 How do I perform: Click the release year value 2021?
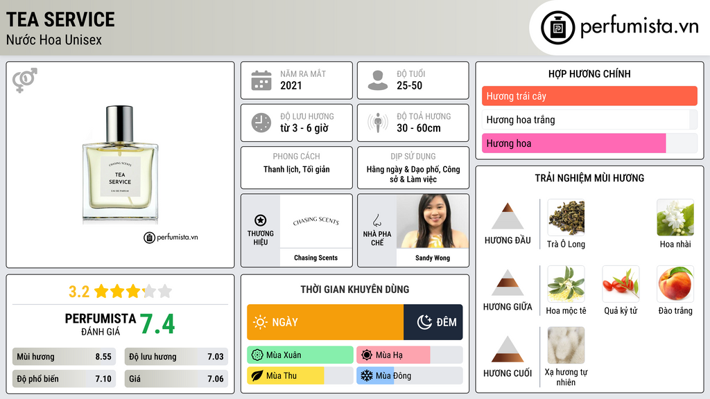pyautogui.click(x=291, y=85)
